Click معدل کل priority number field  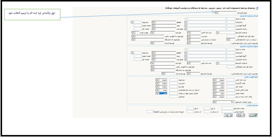pyautogui.click(x=230, y=87)
